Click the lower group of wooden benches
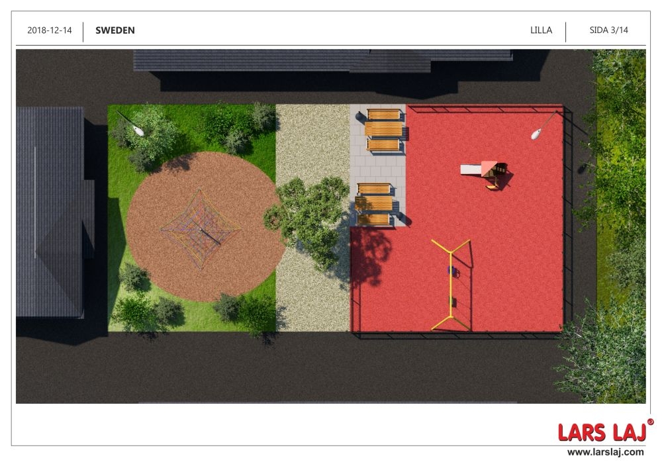The image size is (662, 468). click(375, 204)
